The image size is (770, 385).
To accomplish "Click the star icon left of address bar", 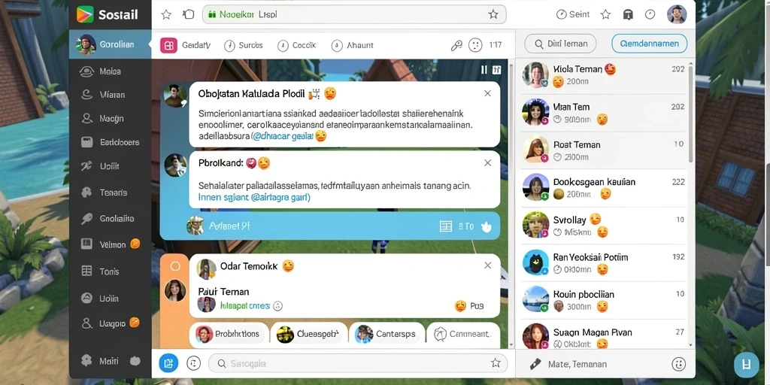I will click(x=166, y=15).
